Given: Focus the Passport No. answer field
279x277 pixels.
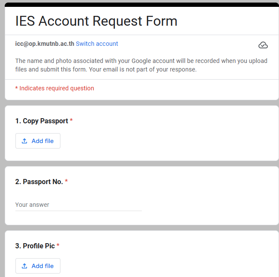Looking at the screenshot, I should click(x=78, y=205).
